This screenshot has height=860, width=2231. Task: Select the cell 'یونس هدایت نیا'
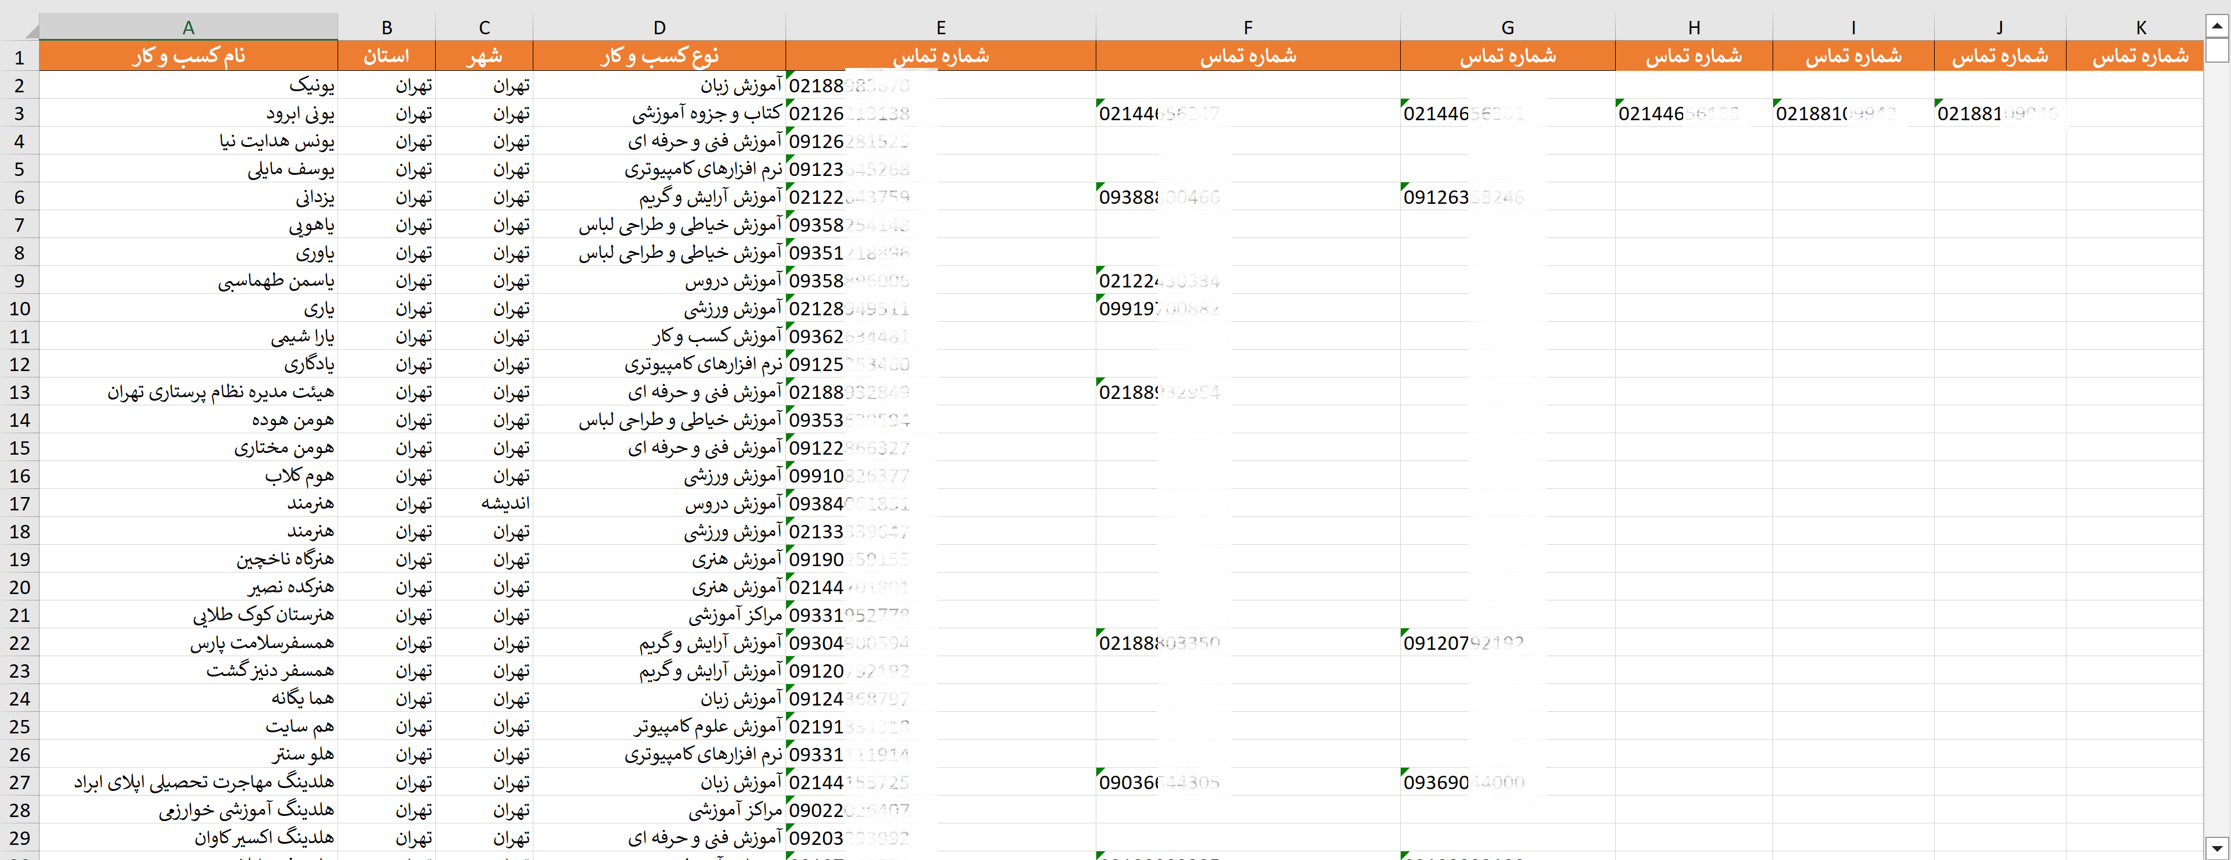[x=188, y=141]
